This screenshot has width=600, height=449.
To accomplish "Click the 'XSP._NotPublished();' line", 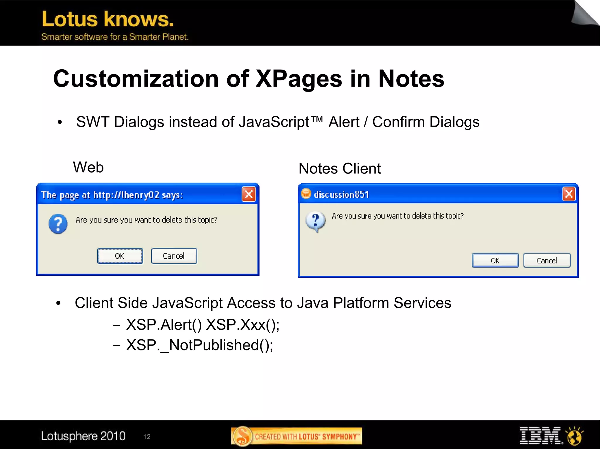I will [x=200, y=345].
